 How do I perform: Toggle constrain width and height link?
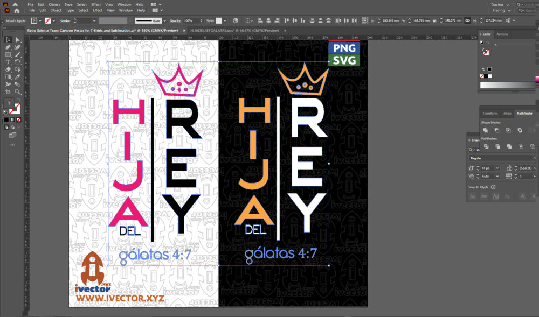(x=467, y=20)
